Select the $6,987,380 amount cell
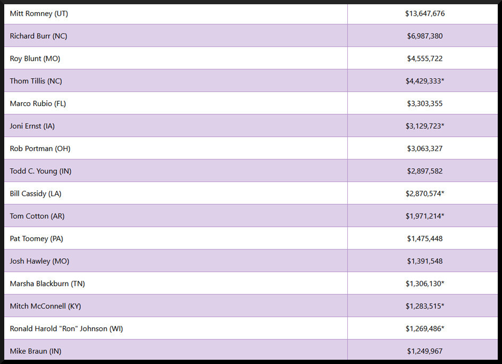This screenshot has width=502, height=364. 425,36
